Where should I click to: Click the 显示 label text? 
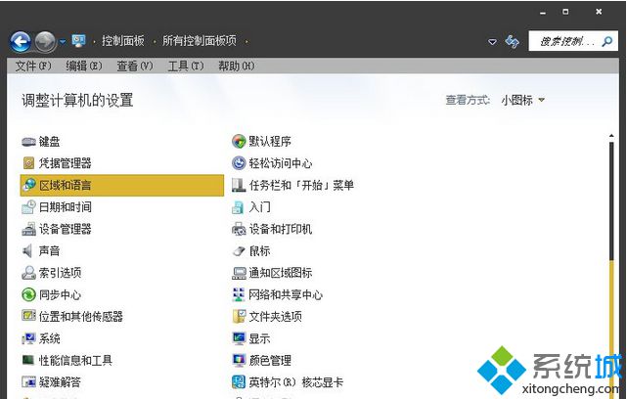259,339
